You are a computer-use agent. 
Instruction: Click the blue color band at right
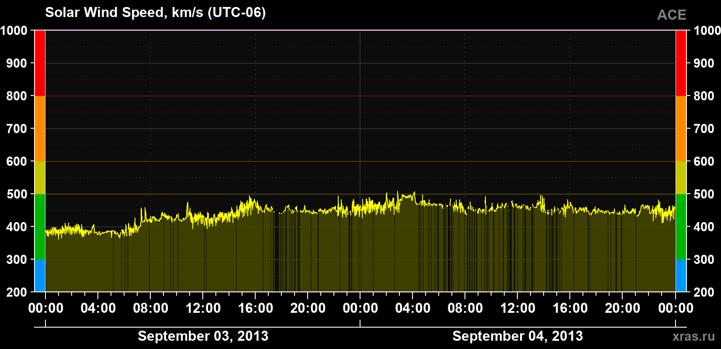[x=681, y=276]
